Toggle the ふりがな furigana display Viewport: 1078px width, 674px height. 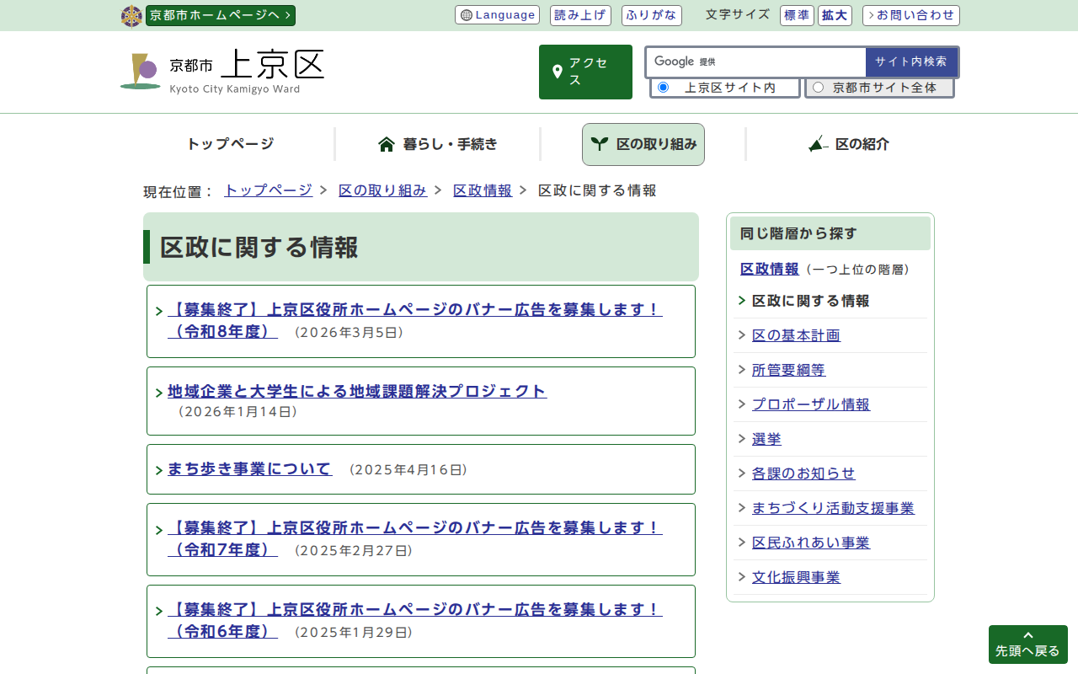[x=651, y=15]
